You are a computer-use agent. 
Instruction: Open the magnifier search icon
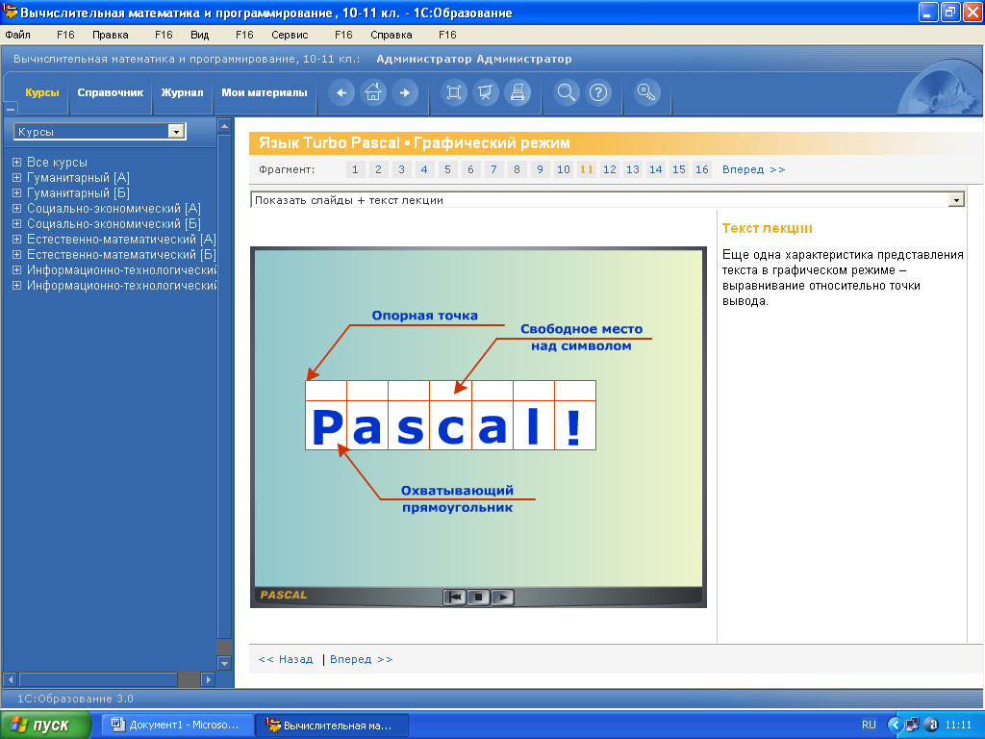click(566, 93)
